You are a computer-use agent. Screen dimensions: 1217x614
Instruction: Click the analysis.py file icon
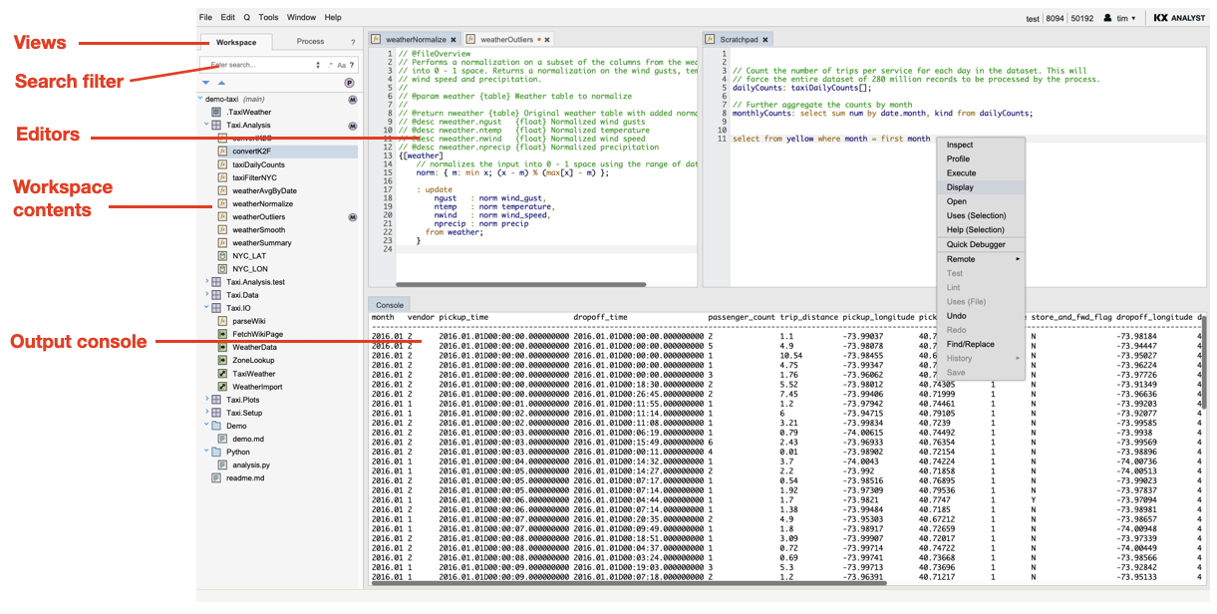click(x=223, y=464)
